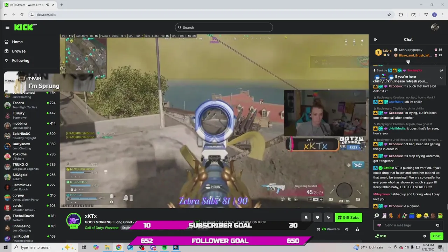The width and height of the screenshot is (448, 252).
Task: Open File Explorer from taskbar
Action: tap(107, 247)
